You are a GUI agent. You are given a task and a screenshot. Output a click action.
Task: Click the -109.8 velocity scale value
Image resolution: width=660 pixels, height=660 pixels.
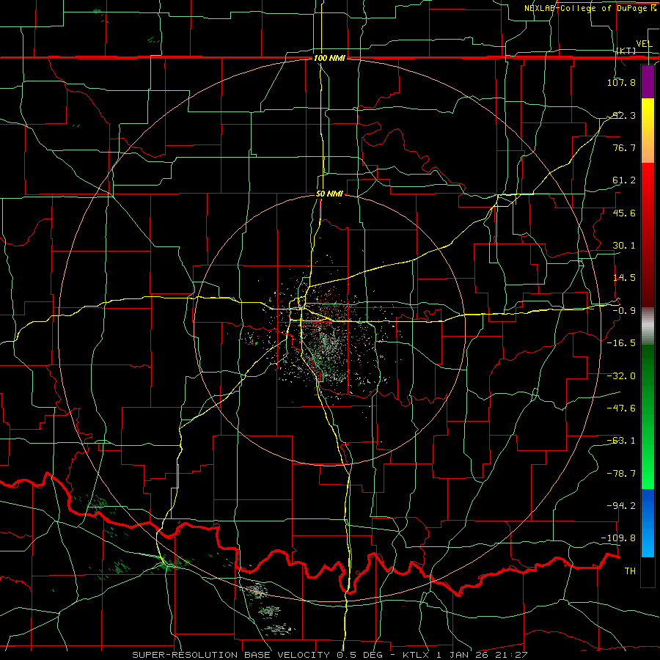pos(619,538)
